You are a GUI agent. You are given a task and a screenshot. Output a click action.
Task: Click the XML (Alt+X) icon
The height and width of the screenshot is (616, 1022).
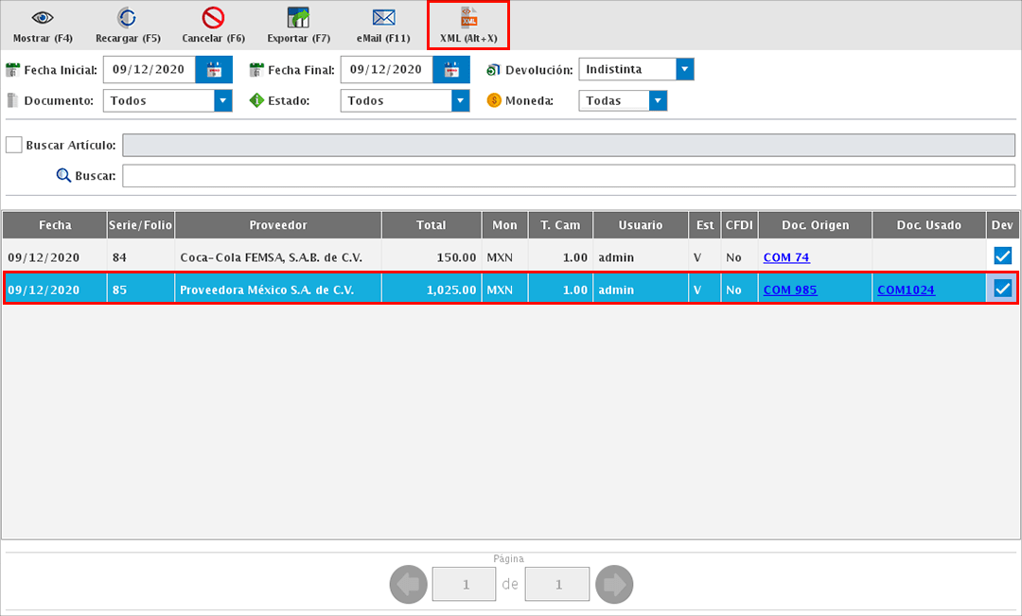(x=467, y=17)
